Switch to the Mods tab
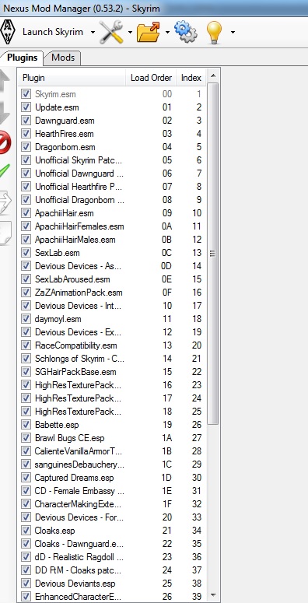This screenshot has width=308, height=603. (63, 58)
